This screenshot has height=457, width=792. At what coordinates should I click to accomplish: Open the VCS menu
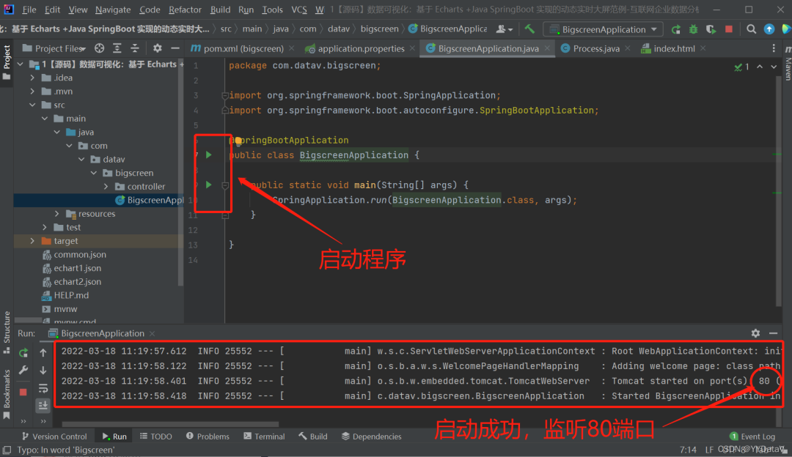tap(299, 10)
